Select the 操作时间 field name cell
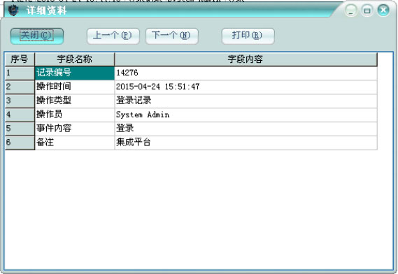 click(75, 87)
